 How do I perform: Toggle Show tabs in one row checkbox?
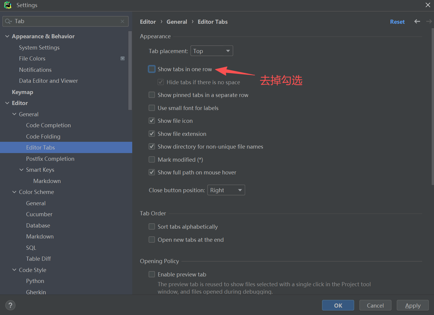[152, 69]
